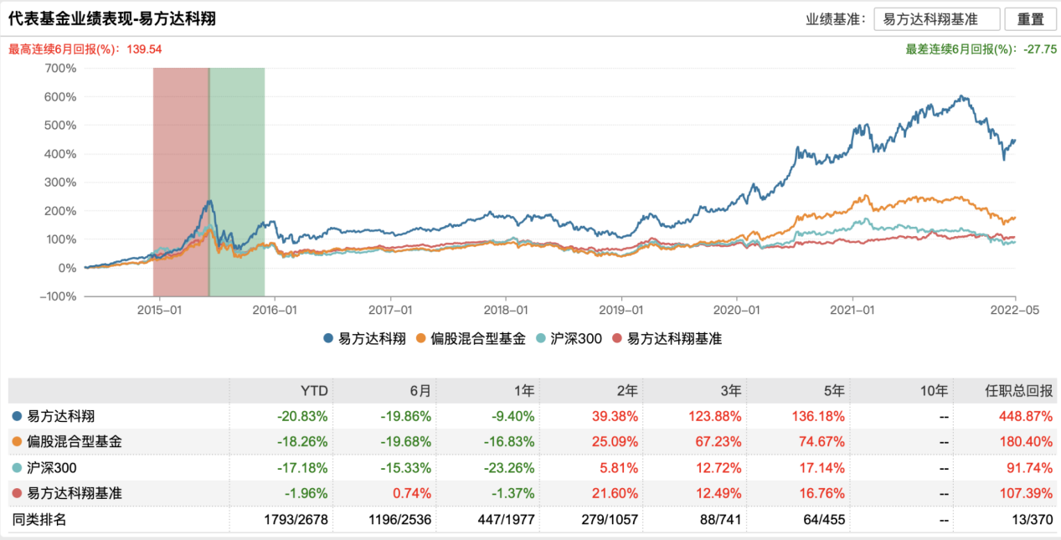The image size is (1061, 540).
Task: Toggle 易方达科翔基准 series in chart legend
Action: 667,338
